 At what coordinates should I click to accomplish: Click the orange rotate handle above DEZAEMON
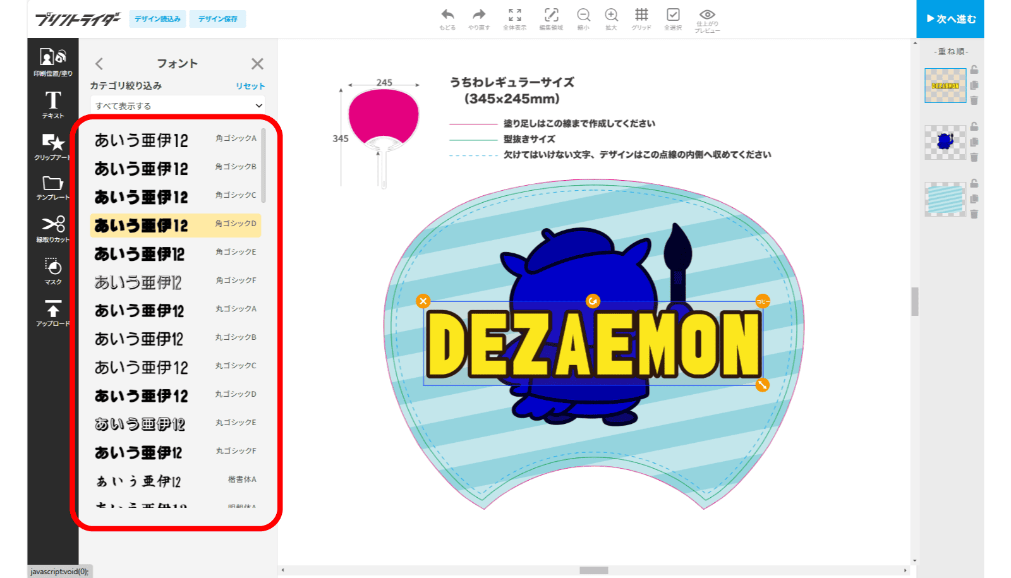[x=593, y=301]
